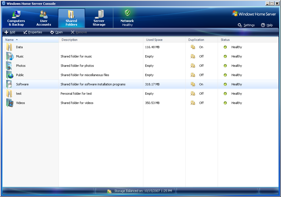Screen dimensions: 281x197
Task: Select the Shared Folders tab
Action: click(x=71, y=18)
